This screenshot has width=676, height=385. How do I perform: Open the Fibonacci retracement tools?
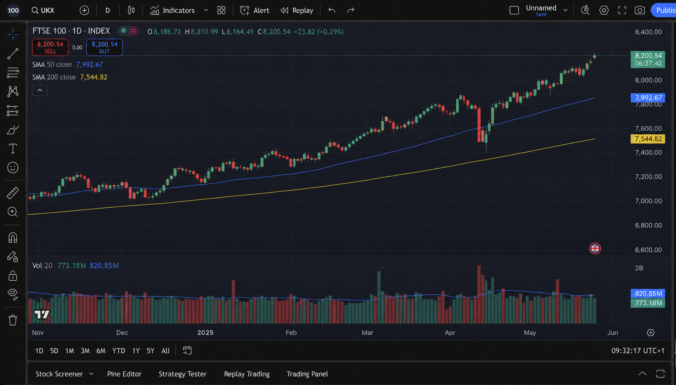click(x=13, y=73)
